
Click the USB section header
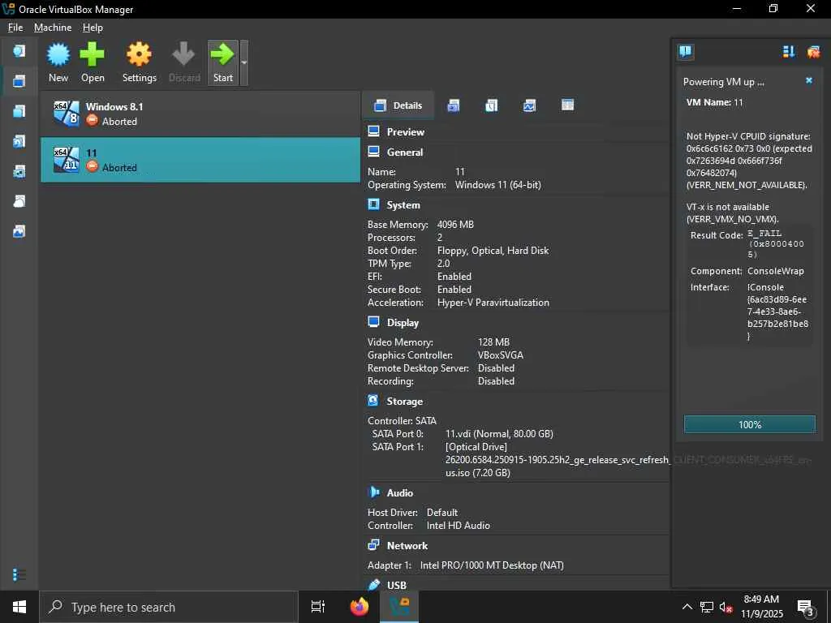(x=396, y=586)
